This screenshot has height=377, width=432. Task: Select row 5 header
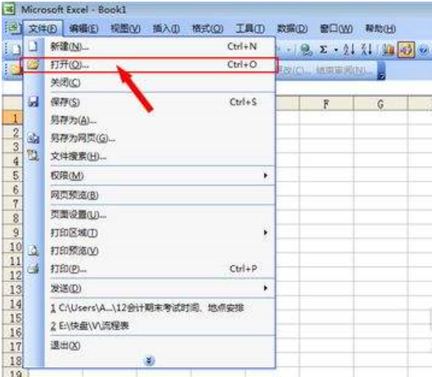click(x=12, y=176)
